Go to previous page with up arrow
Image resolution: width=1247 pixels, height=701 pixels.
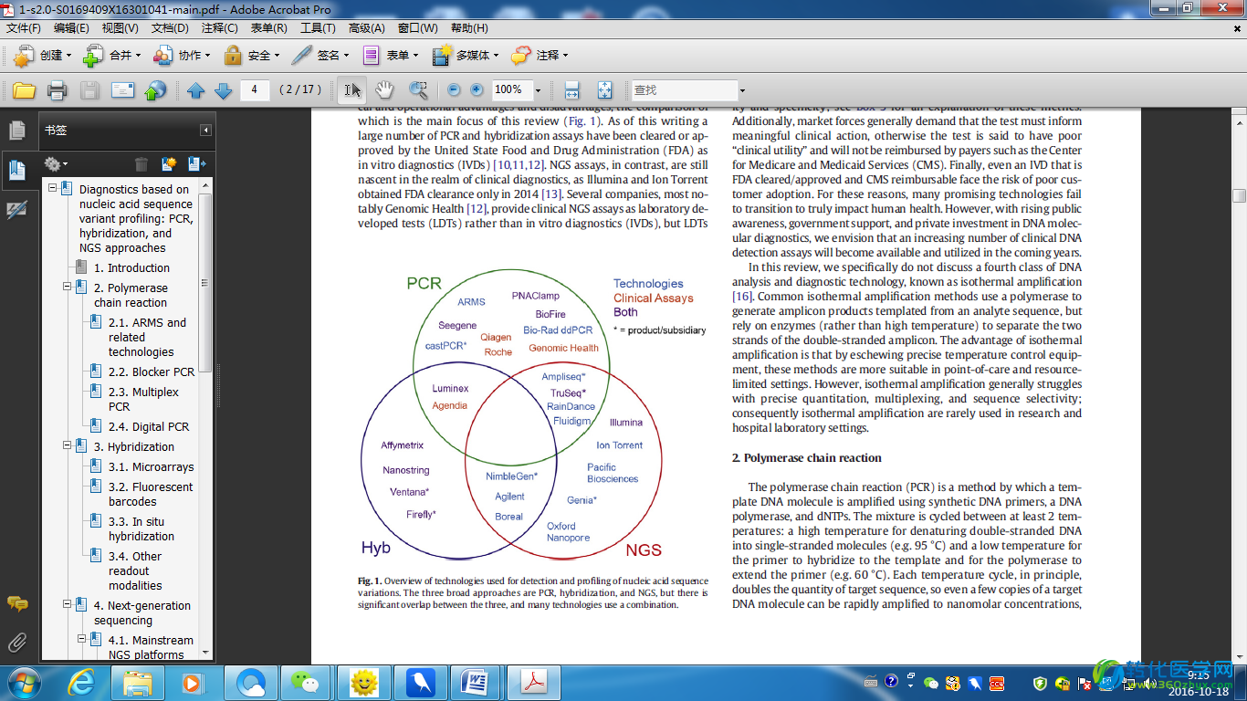click(195, 90)
